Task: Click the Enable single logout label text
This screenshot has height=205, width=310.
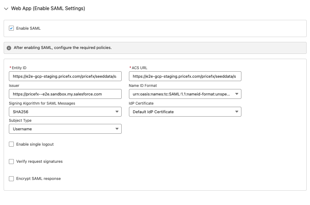Action: tap(35, 144)
